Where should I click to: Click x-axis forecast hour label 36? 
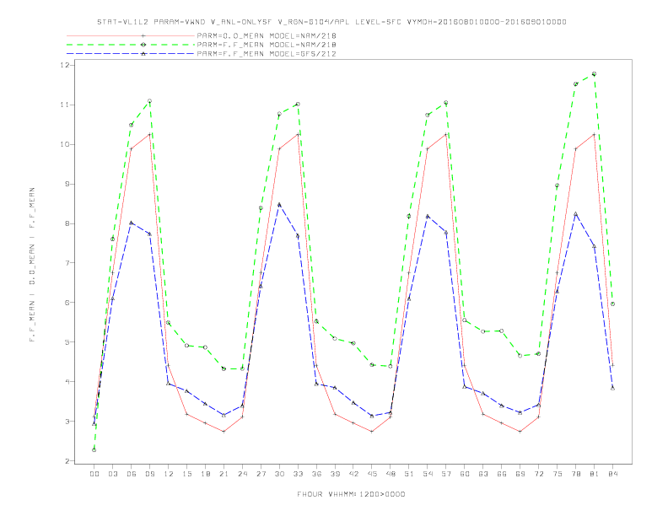(316, 474)
